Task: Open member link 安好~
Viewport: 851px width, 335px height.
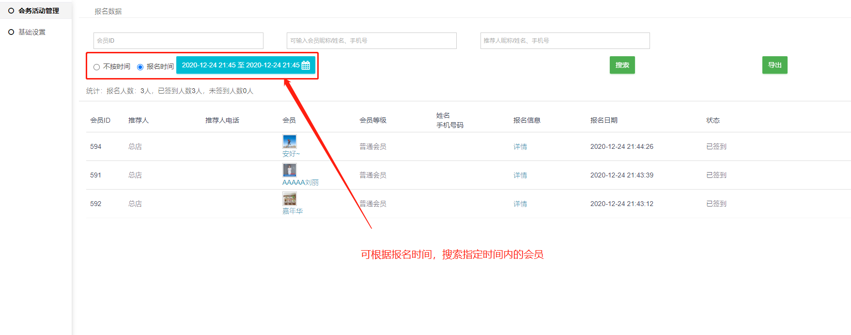Action: (x=291, y=154)
